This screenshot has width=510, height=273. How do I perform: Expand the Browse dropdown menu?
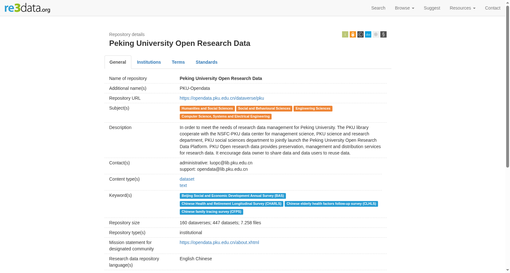(x=404, y=8)
